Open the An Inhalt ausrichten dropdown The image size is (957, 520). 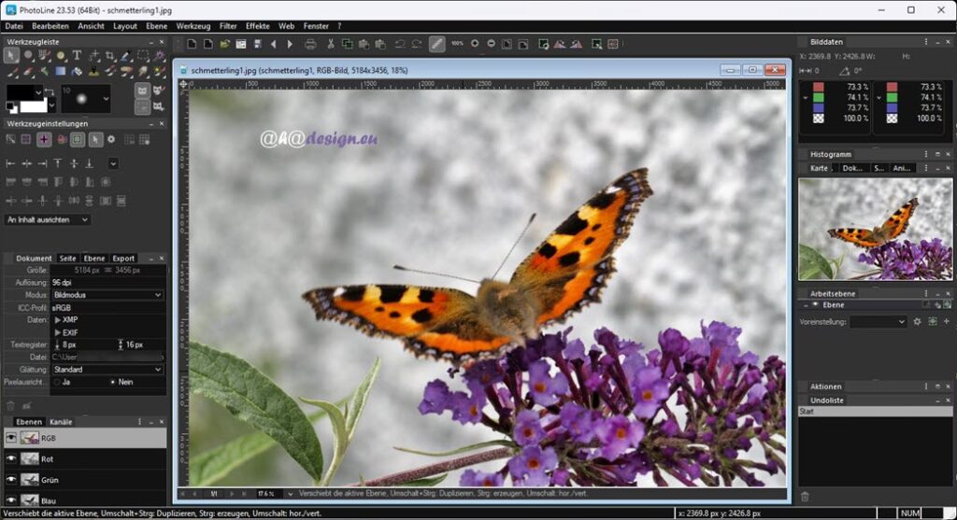48,219
